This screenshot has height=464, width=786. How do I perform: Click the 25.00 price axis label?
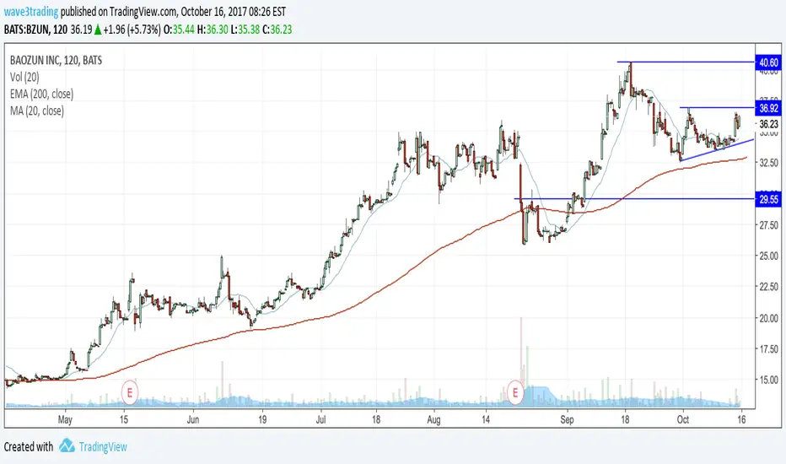768,256
